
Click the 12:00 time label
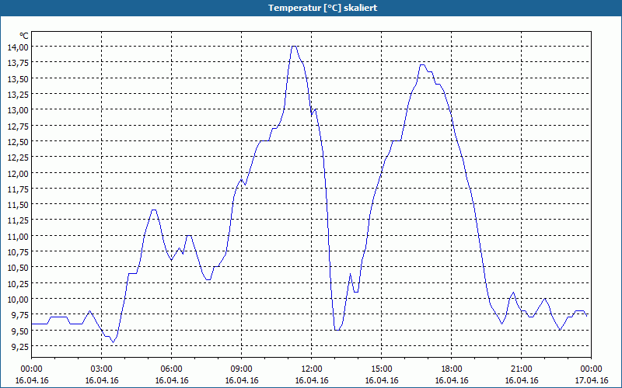tap(312, 369)
